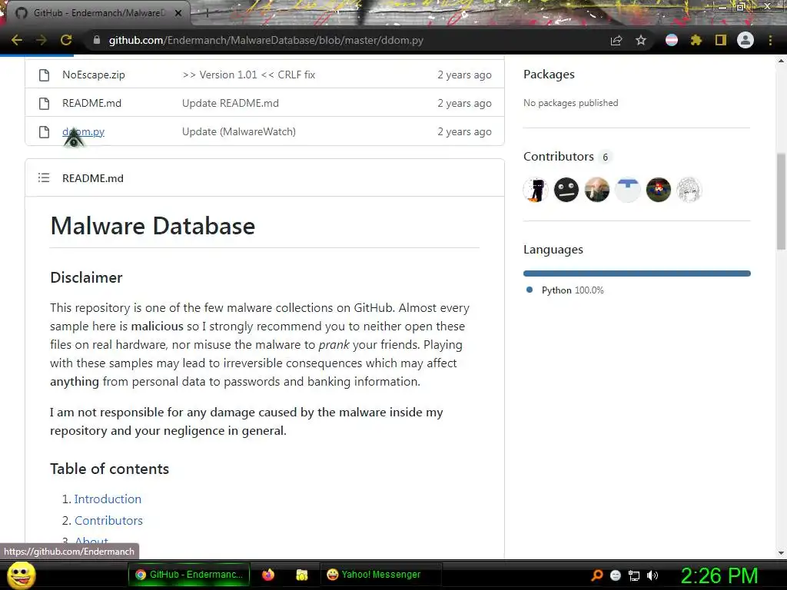Open the Chrome three-dot menu
Image resolution: width=787 pixels, height=590 pixels.
tap(770, 40)
